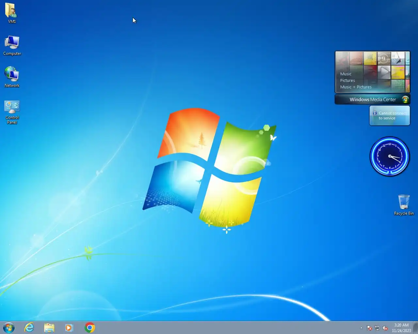Click the Show desktop button

coord(415,327)
